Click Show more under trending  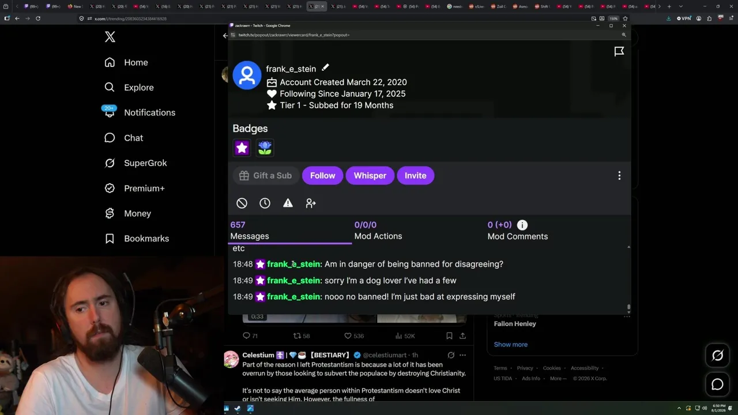tap(511, 345)
